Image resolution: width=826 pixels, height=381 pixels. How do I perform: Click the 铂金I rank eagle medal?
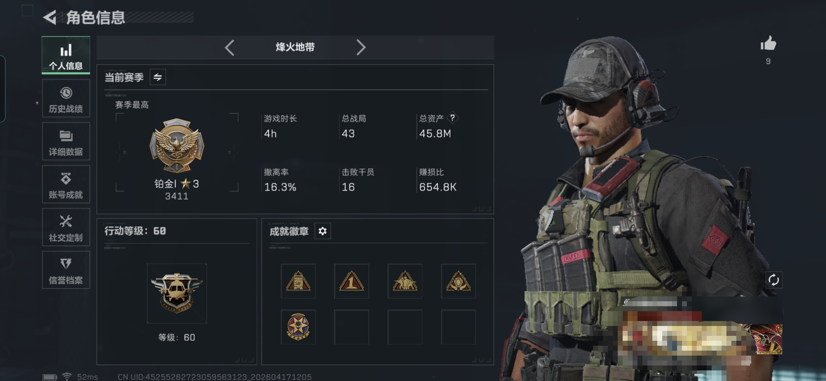point(177,145)
